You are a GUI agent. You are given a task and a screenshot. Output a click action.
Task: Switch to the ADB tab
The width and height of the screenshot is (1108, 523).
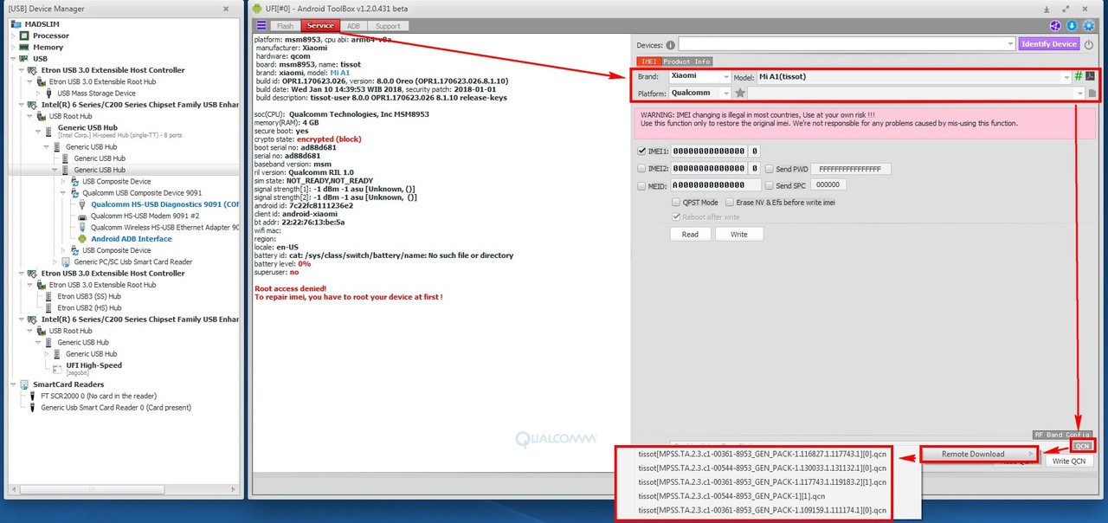tap(353, 26)
